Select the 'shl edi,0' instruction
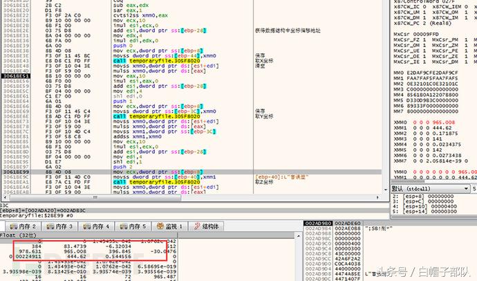This screenshot has height=281, width=477. (127, 96)
